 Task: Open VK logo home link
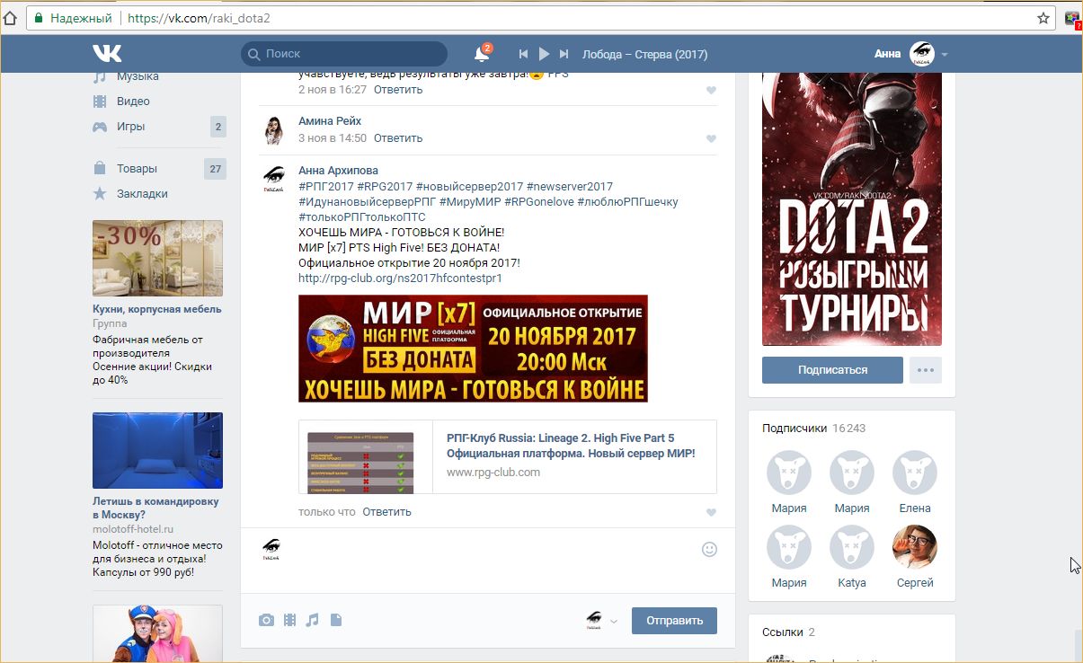[x=106, y=53]
